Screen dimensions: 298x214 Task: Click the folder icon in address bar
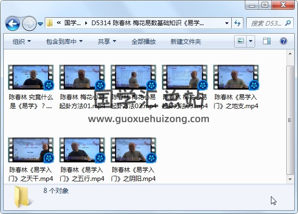point(50,23)
